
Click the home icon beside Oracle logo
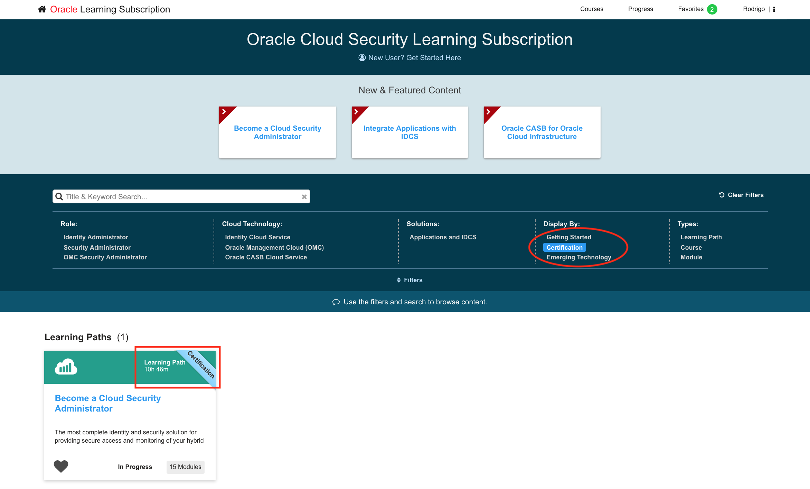[x=42, y=9]
